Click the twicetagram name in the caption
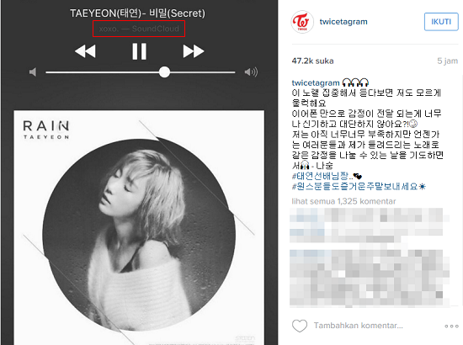 tap(316, 83)
